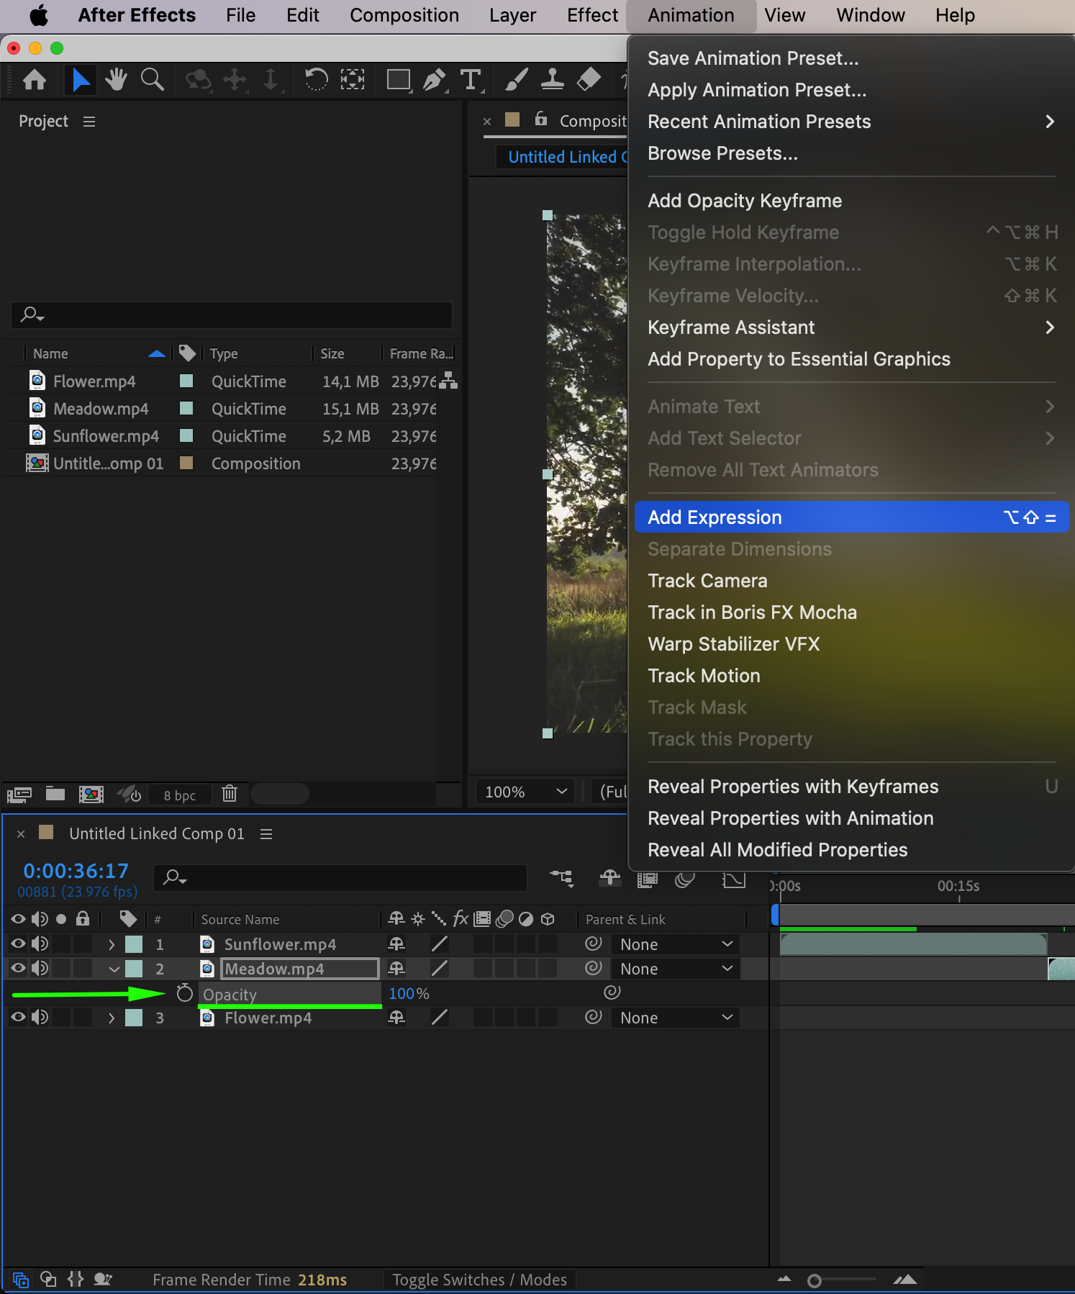Select the Hand tool in toolbar

tap(115, 80)
